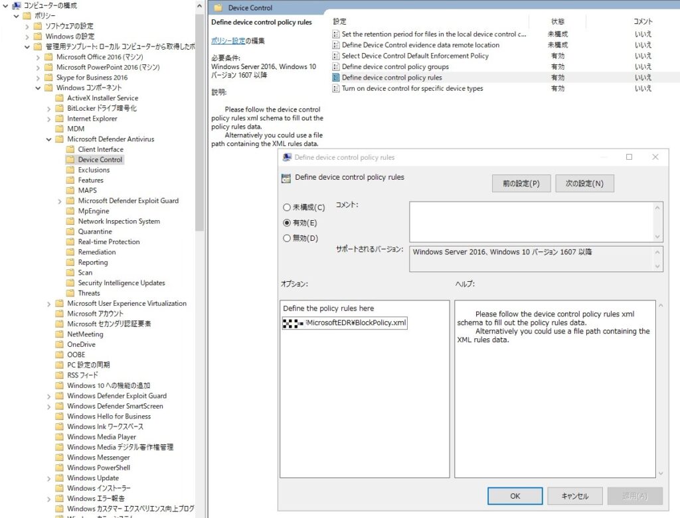
Task: Expand the ソフトウェアの設定 node
Action: click(x=27, y=26)
